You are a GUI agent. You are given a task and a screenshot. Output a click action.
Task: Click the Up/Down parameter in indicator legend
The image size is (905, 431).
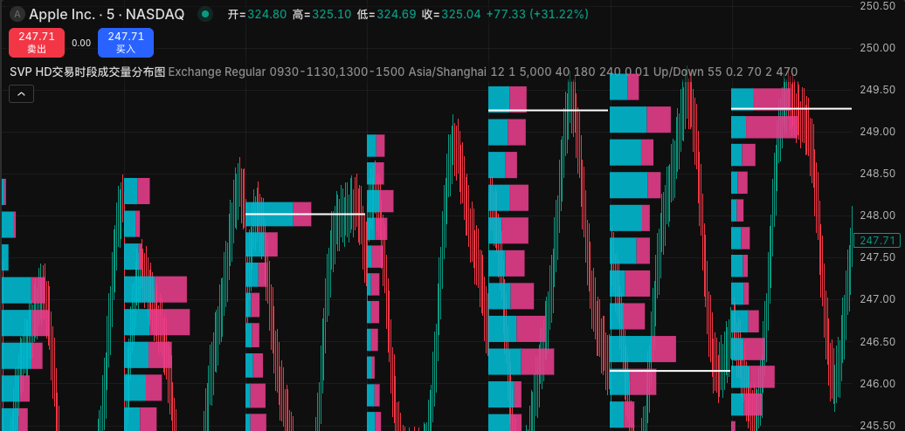678,72
